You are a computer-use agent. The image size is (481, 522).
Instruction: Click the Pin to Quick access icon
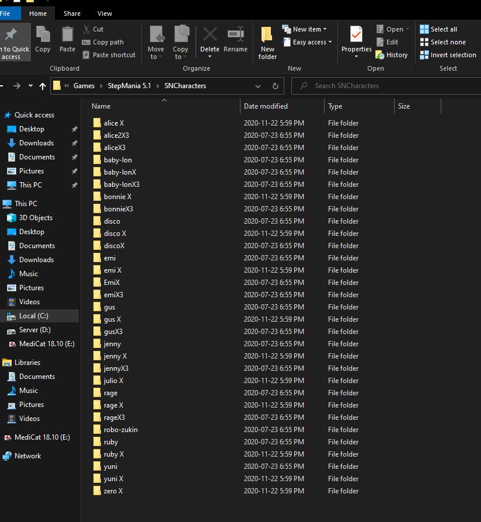pos(12,34)
